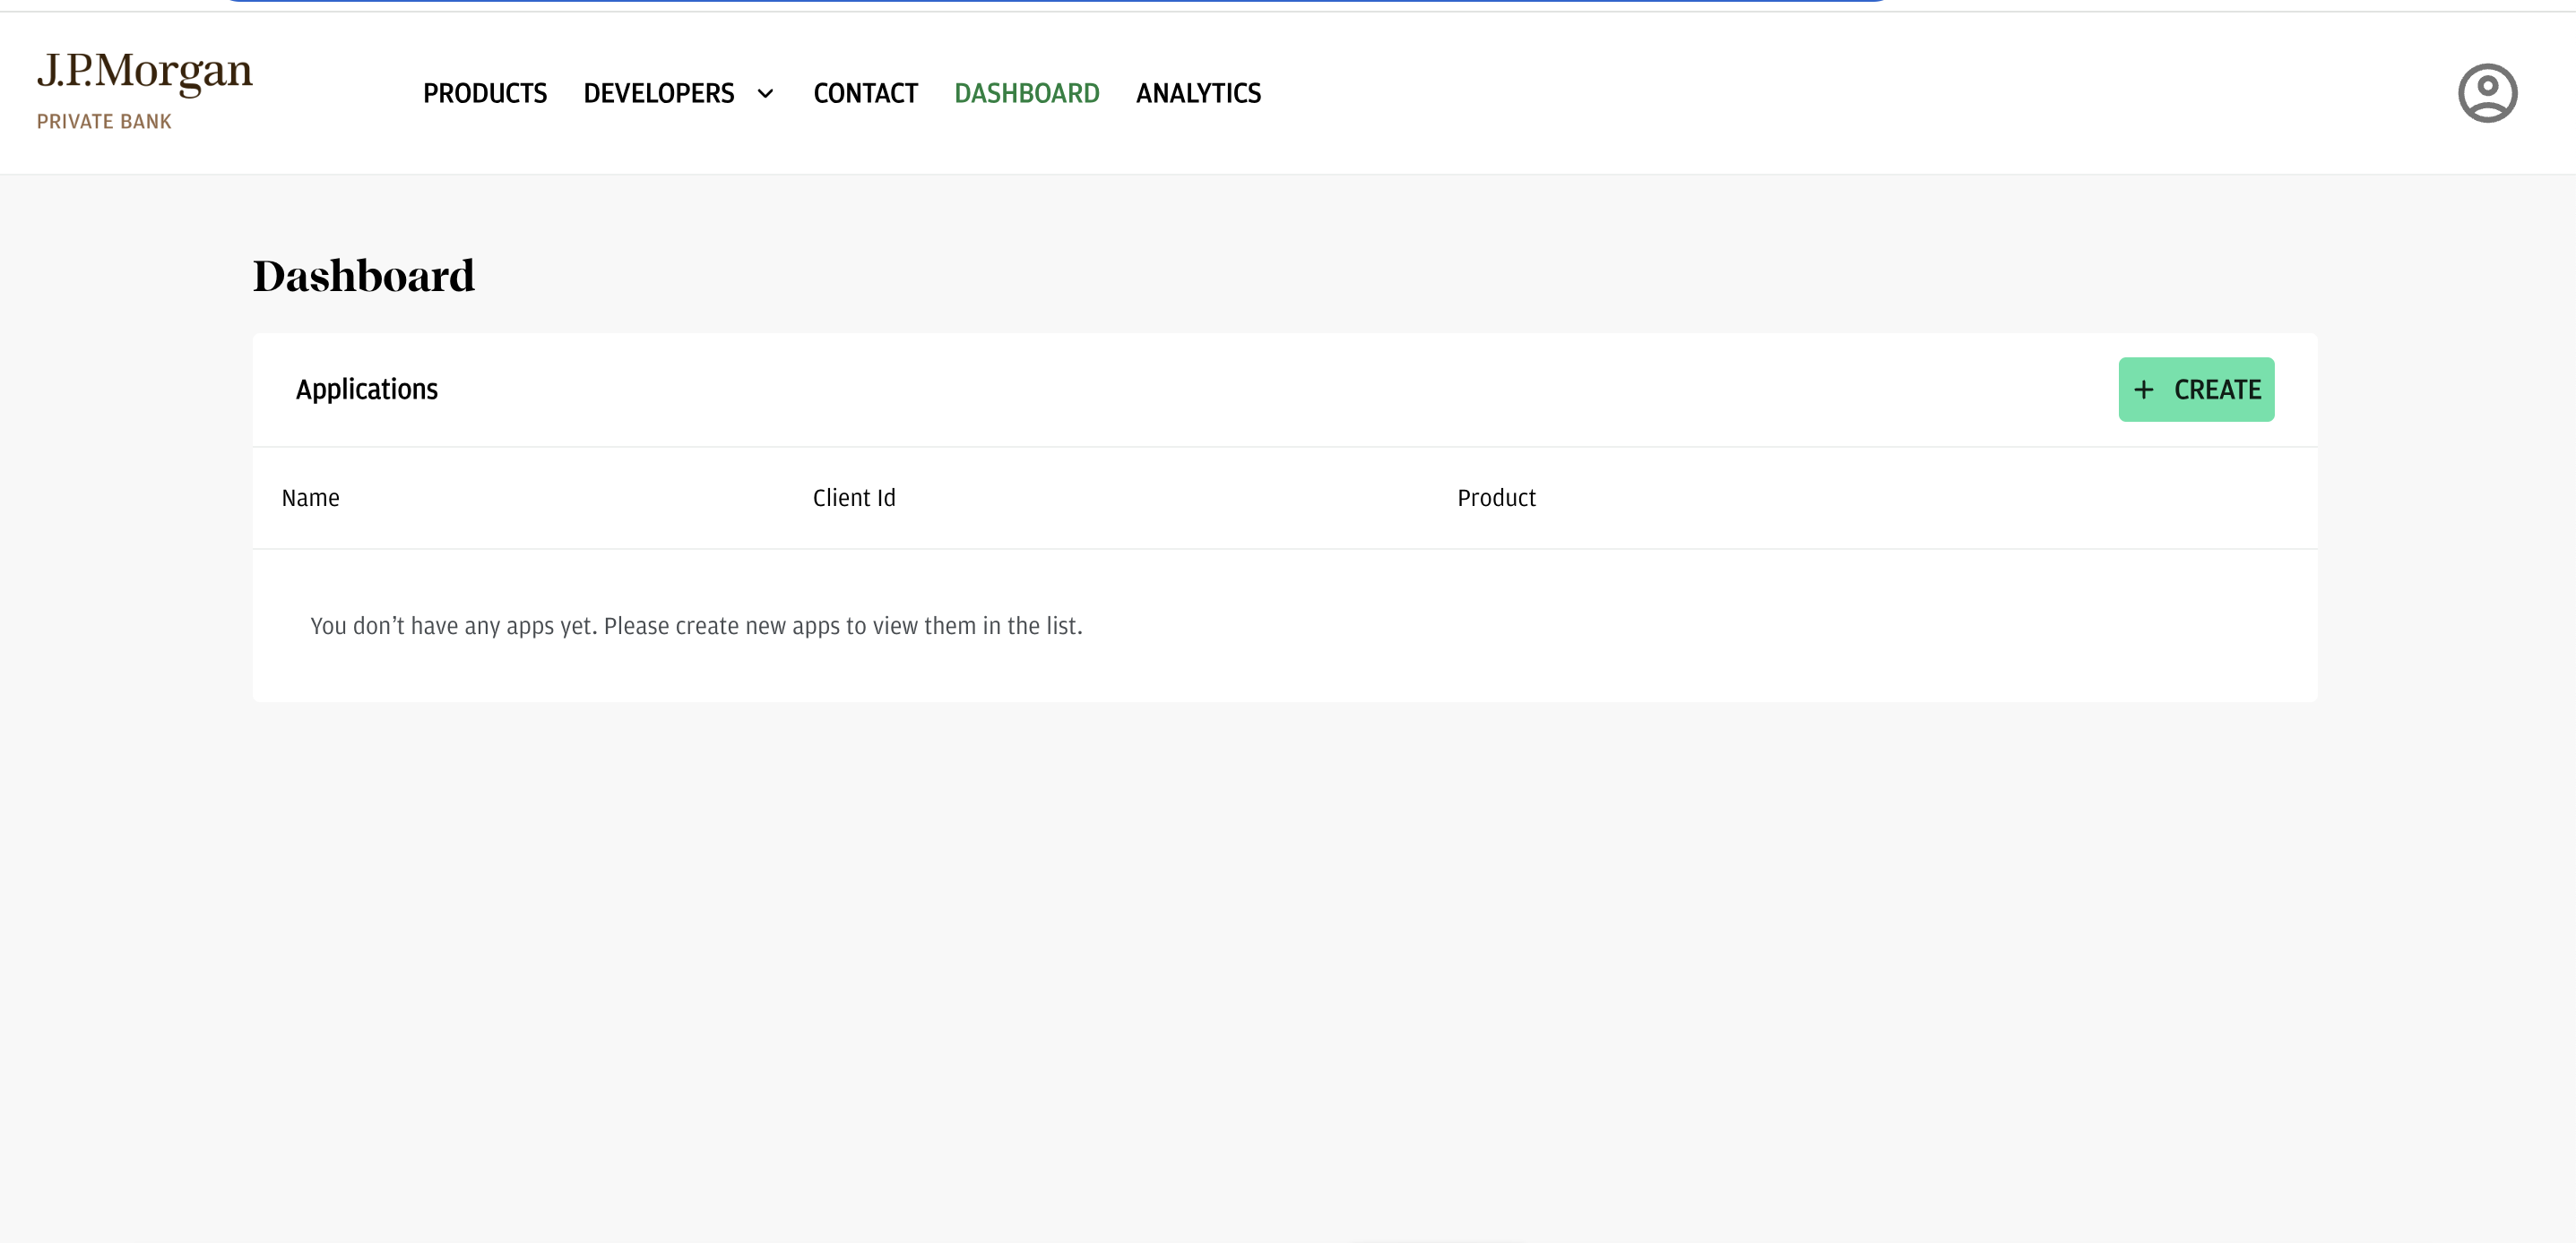Click the Client Id column header

[853, 498]
